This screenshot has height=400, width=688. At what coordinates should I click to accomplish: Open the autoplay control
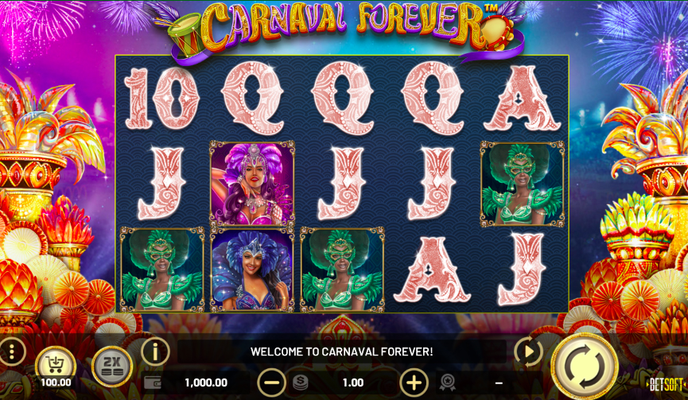tap(528, 351)
